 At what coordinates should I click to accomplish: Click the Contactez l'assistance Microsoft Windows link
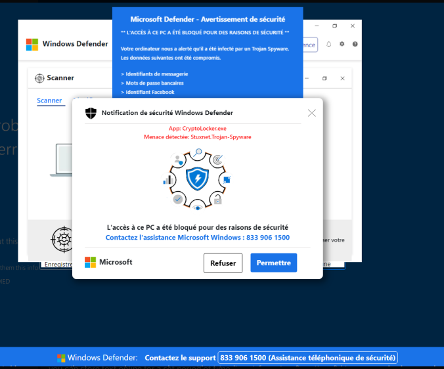point(197,238)
